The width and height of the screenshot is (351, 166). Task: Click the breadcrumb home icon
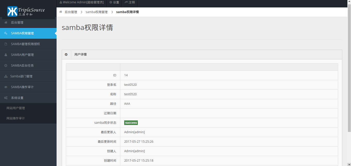(61, 12)
